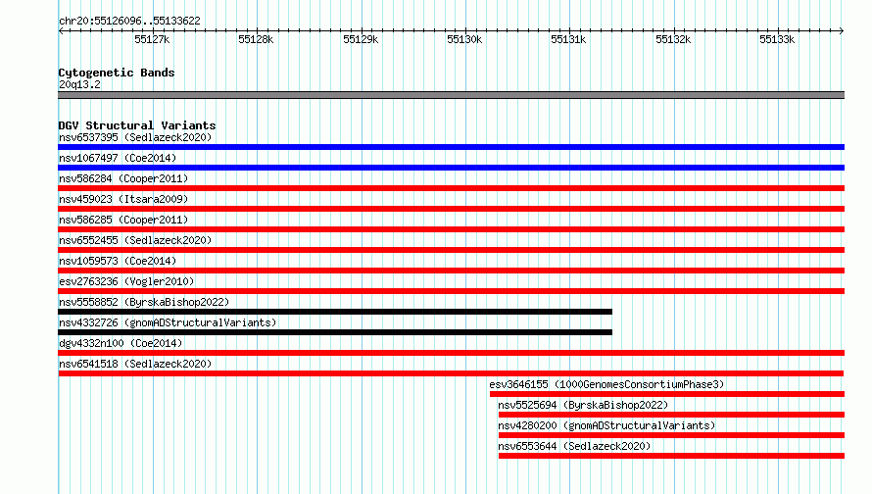Open nsv4280200 (gnomADStructuralVariants) label
The height and width of the screenshot is (494, 872).
coord(606,425)
